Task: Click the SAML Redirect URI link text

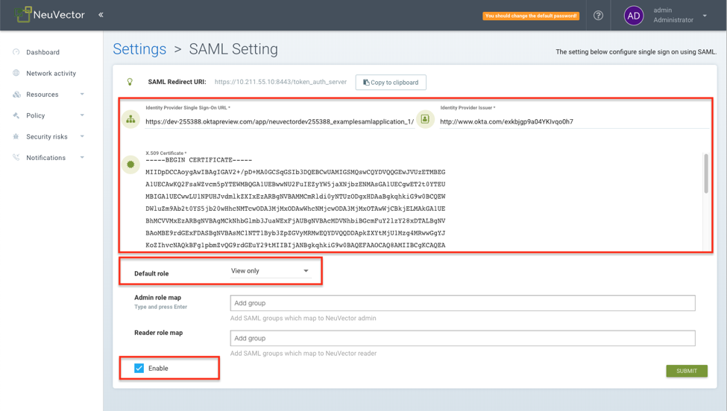Action: click(x=280, y=82)
